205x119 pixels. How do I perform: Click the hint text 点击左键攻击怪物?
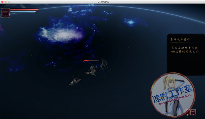pos(184,48)
